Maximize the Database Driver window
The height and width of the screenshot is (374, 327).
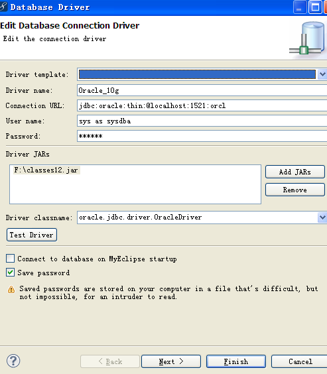315,7
